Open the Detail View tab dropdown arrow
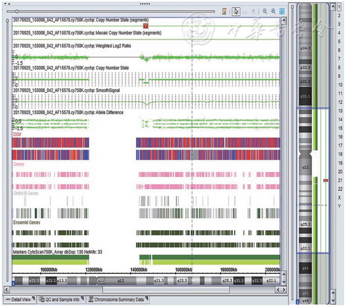Viewport: 346px width, 307px height. tap(34, 299)
